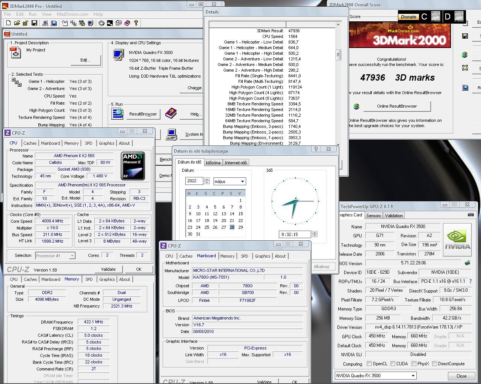
Task: Click the black demo toolbar icon
Action: [x=110, y=23]
